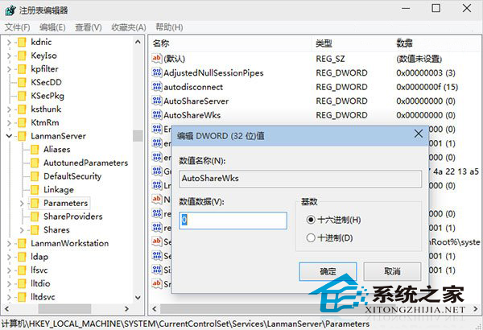
Task: Open the 文件(F) menu
Action: click(17, 27)
